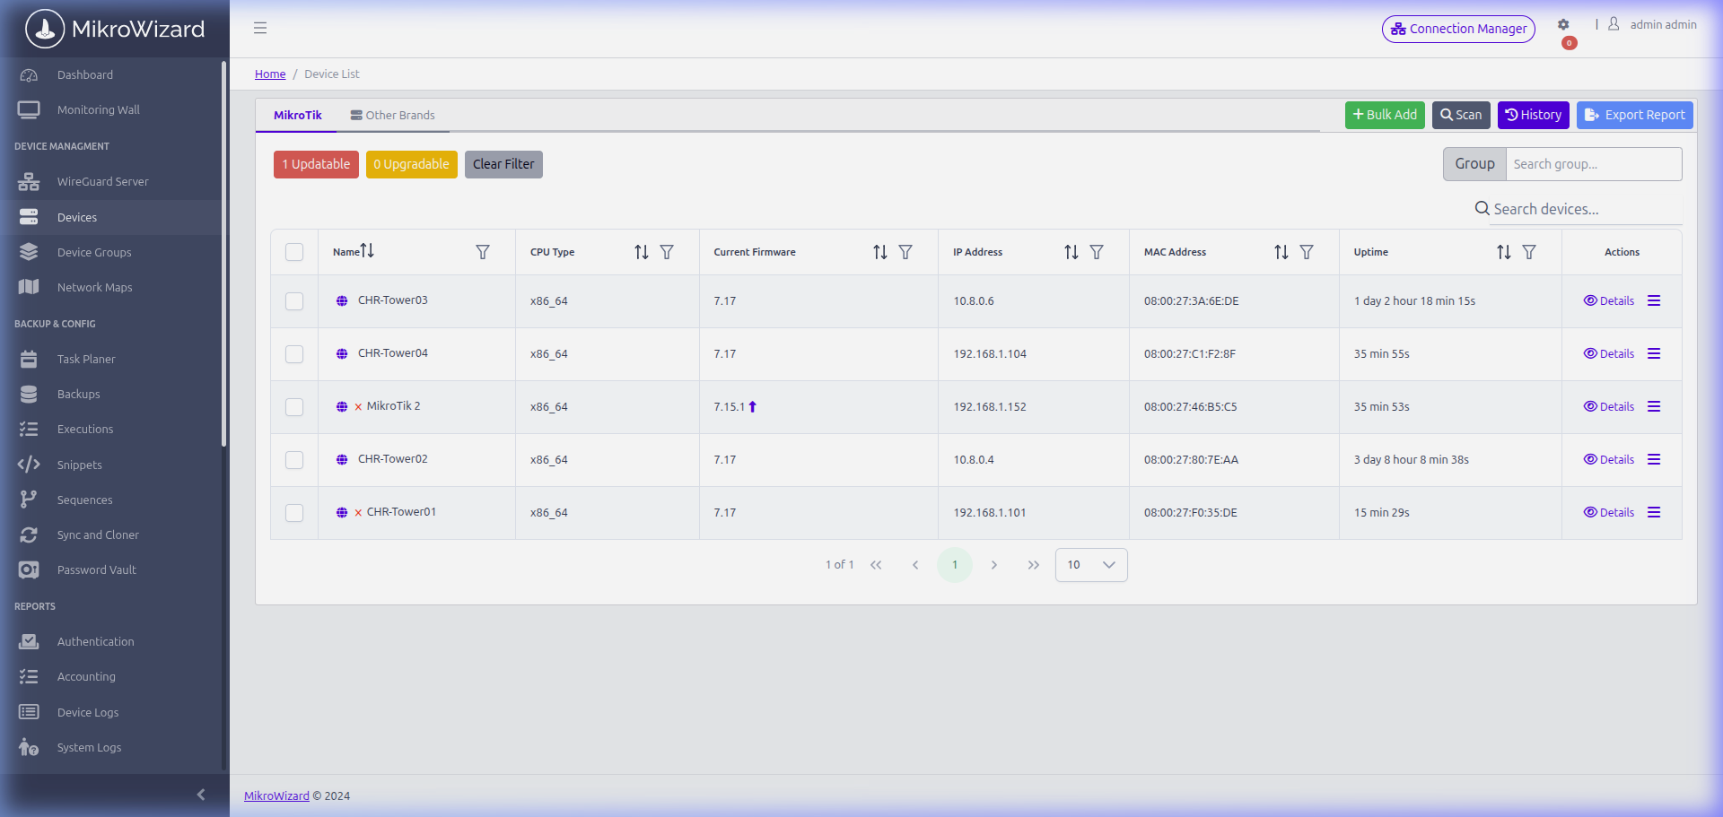Image resolution: width=1723 pixels, height=817 pixels.
Task: Click the Bulk Add button
Action: pos(1385,115)
